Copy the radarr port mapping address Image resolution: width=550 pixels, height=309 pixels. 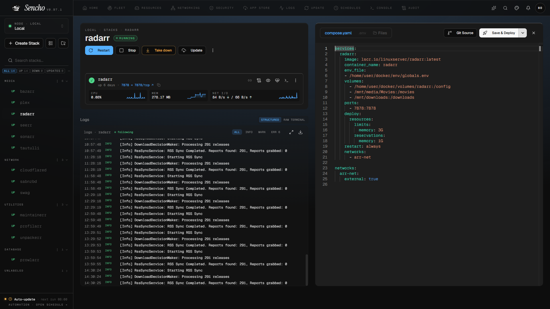tap(159, 85)
